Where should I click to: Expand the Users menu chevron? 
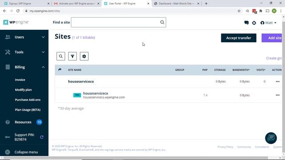(43, 37)
